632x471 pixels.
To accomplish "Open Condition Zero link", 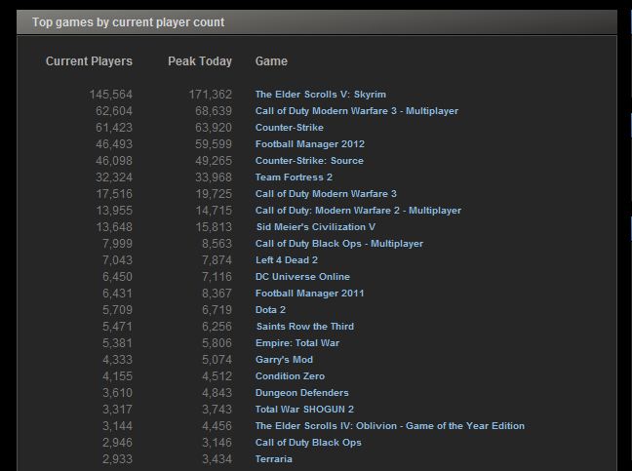I will tap(290, 375).
